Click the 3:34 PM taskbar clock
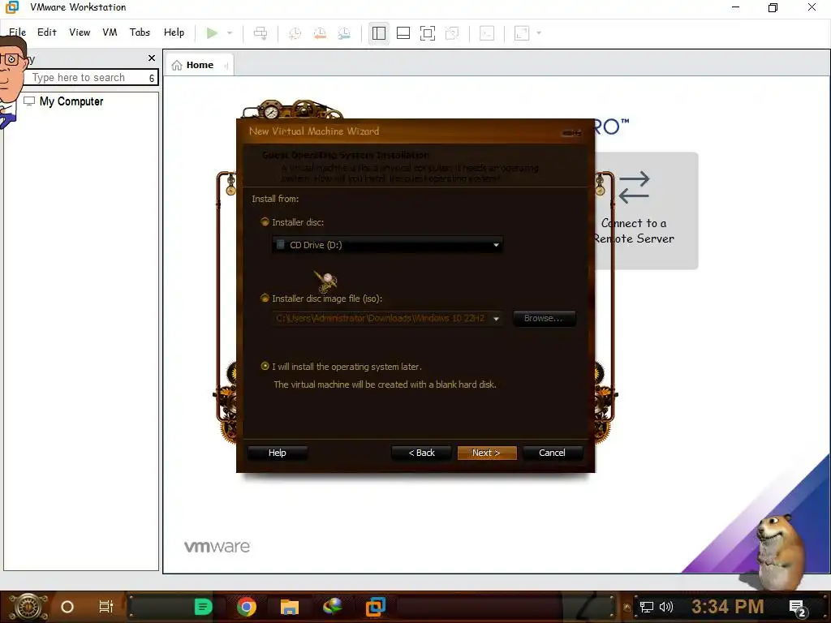Viewport: 831px width, 623px height. [x=727, y=607]
